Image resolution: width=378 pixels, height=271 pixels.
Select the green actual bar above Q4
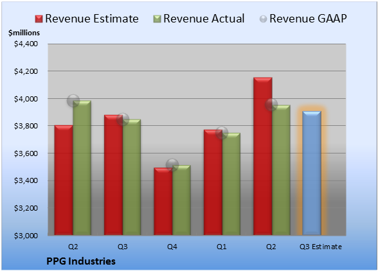coord(181,200)
